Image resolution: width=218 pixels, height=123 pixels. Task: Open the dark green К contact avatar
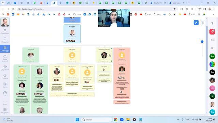212,96
